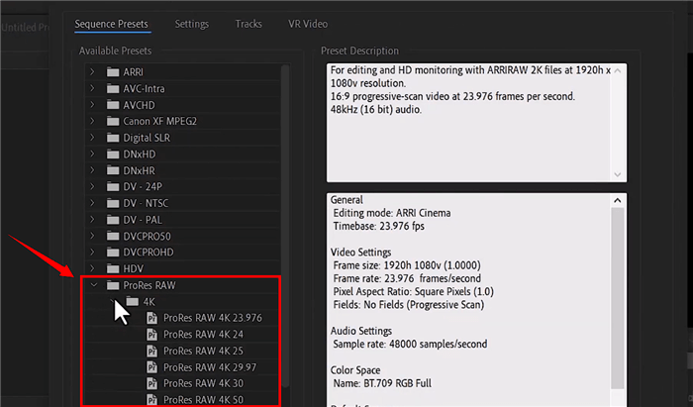Expand the Canon XF MPEG2 folder
The height and width of the screenshot is (407, 693).
[92, 122]
